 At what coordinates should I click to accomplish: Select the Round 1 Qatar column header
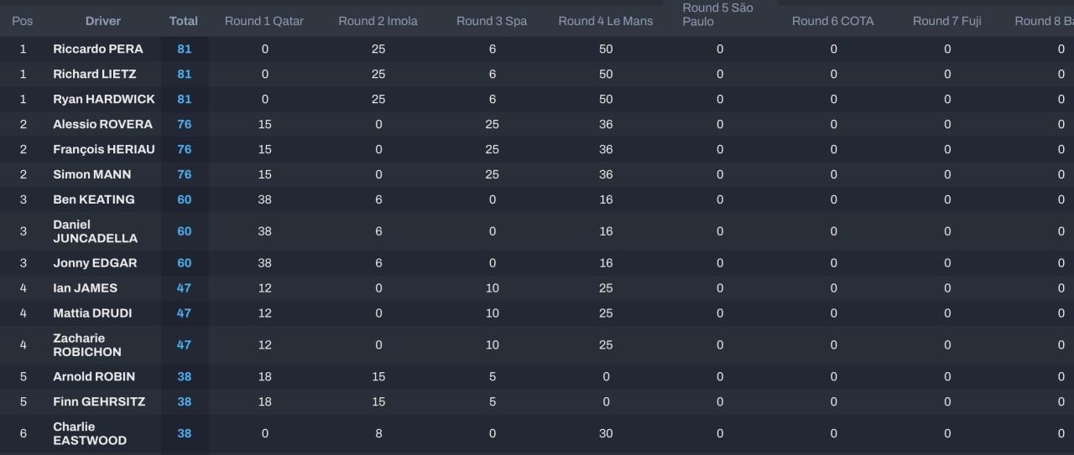click(264, 21)
